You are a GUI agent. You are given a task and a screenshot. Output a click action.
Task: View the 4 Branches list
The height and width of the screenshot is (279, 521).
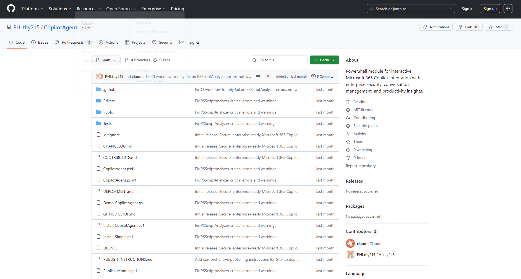click(x=137, y=60)
